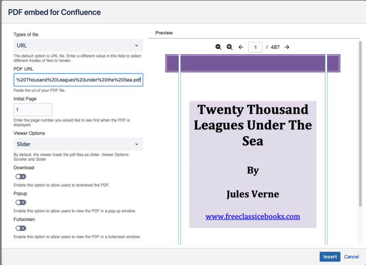Image resolution: width=366 pixels, height=265 pixels.
Task: Click the zoom out magnifier icon
Action: 218,47
